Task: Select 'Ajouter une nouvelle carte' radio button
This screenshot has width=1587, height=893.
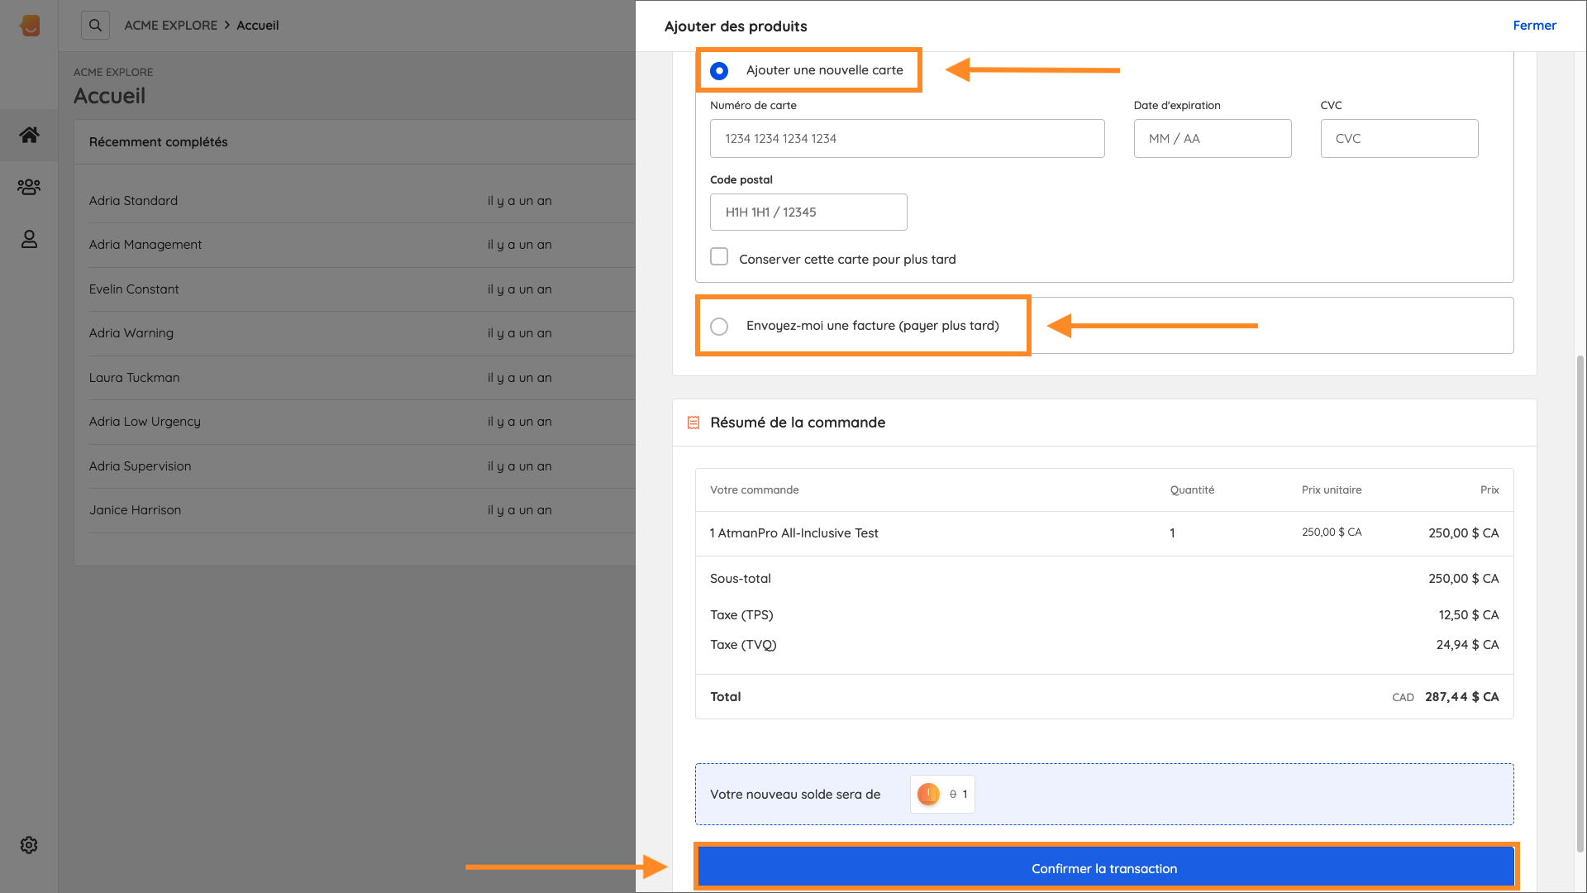Action: tap(719, 71)
